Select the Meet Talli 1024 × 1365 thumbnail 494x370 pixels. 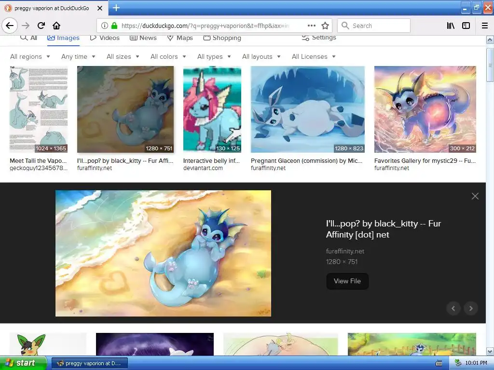tap(39, 109)
